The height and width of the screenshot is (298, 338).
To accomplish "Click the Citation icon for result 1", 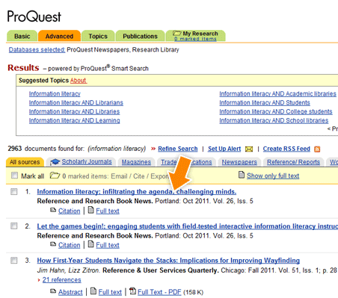I will click(53, 210).
